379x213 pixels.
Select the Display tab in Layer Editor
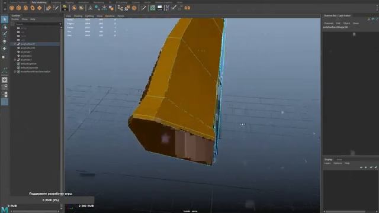click(x=328, y=160)
